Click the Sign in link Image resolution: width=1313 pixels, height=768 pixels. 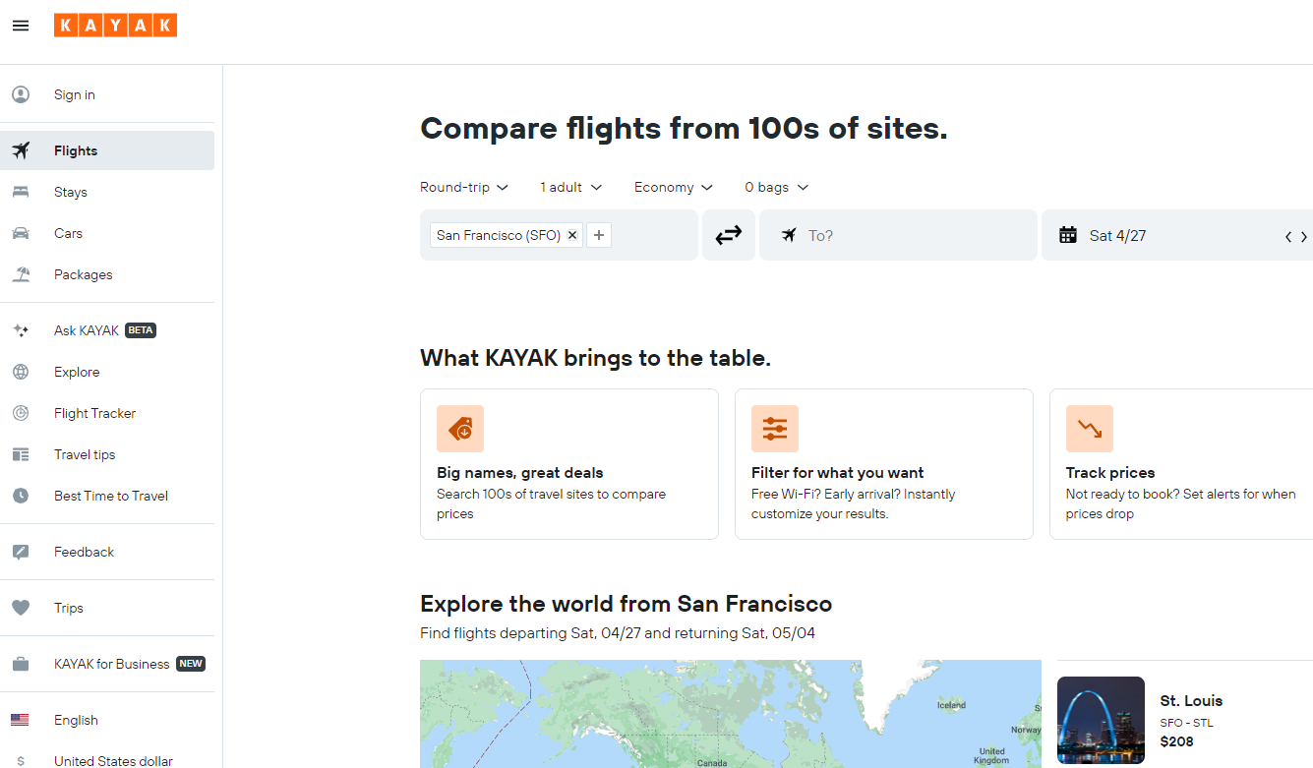pos(75,94)
